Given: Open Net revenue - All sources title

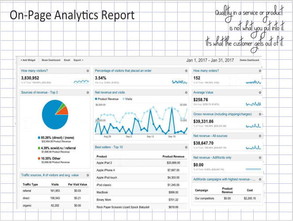Looking at the screenshot, I should point(210,136).
